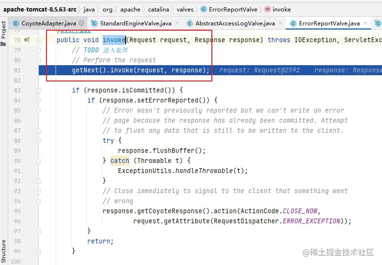This screenshot has width=382, height=265.
Task: Close the CoyoteAdapter.java tab
Action: [x=81, y=23]
